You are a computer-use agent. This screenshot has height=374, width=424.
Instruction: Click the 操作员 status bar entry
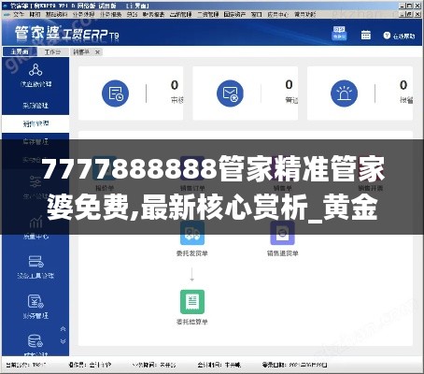coord(90,365)
